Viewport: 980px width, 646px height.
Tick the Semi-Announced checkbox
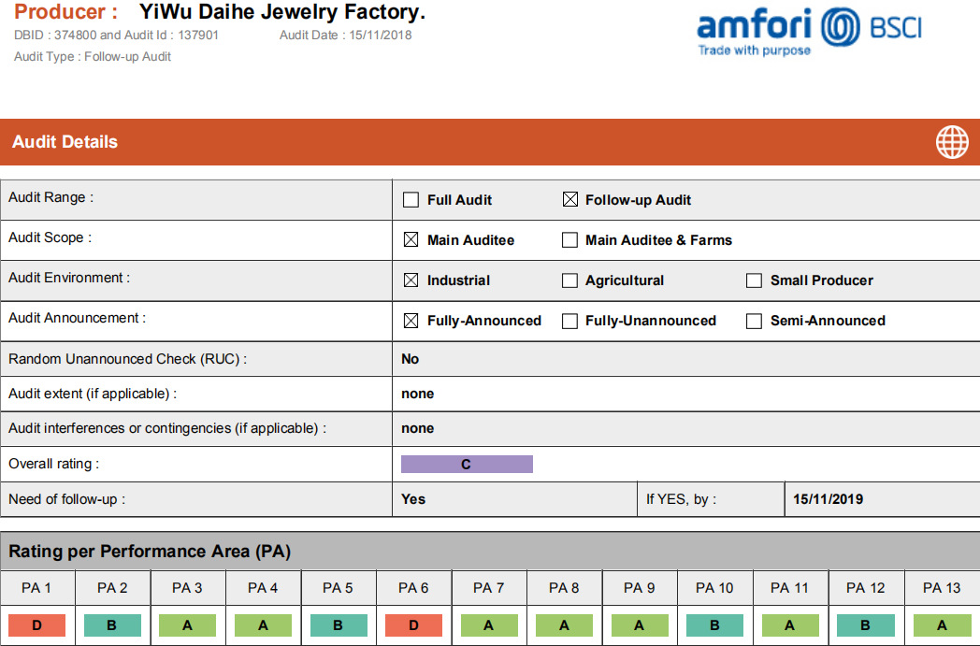[755, 321]
